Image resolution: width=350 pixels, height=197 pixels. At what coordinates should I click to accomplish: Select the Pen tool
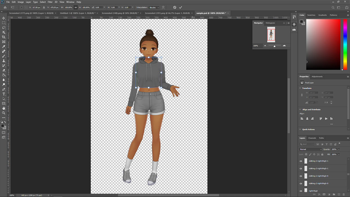(4, 89)
